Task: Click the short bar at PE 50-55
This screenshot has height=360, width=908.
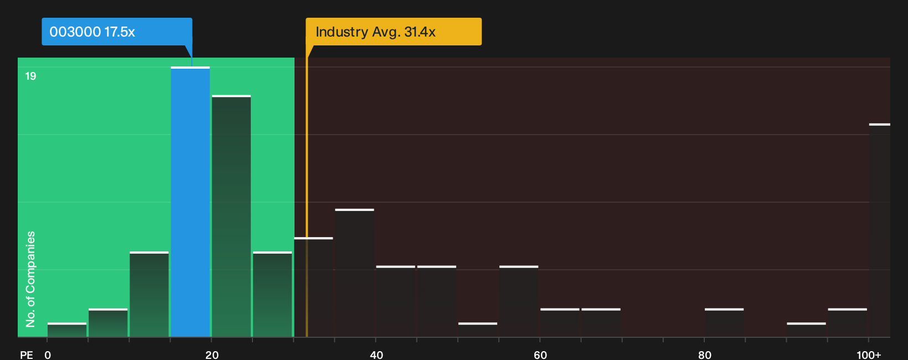Action: tap(478, 330)
